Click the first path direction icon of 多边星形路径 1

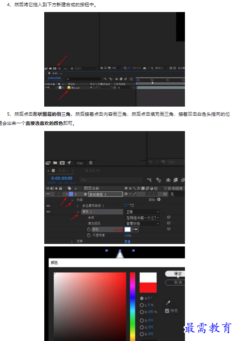(127, 205)
